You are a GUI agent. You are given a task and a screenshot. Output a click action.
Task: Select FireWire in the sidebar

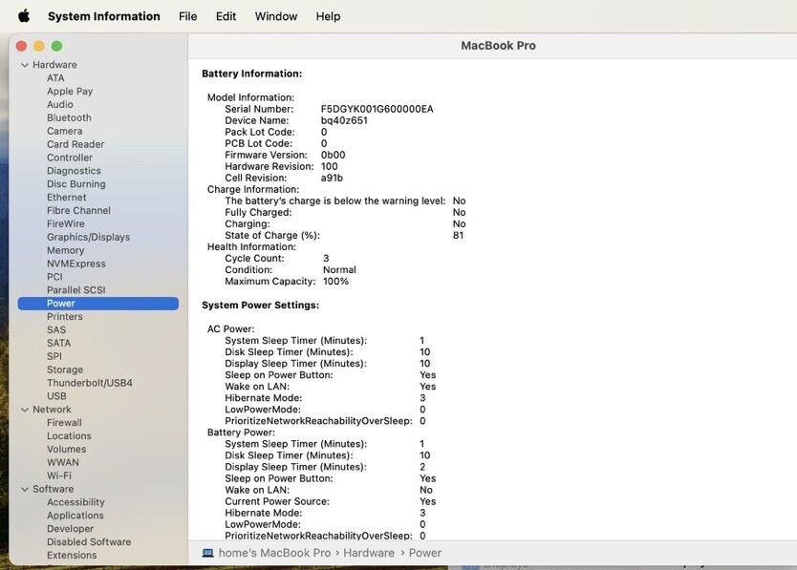coord(66,223)
